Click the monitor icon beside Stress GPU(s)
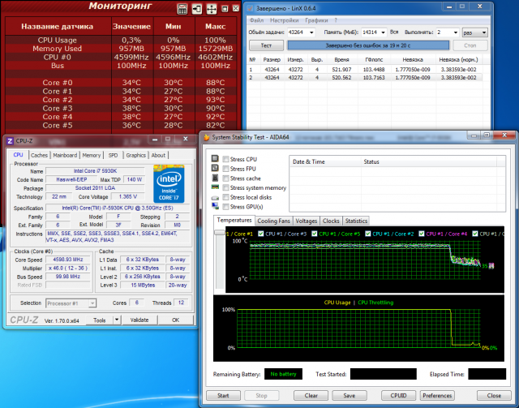The image size is (519, 408). [215, 206]
